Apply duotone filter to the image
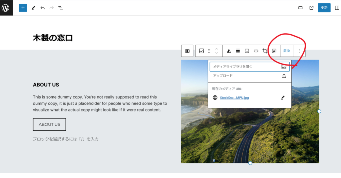The image size is (341, 178). coord(229,51)
